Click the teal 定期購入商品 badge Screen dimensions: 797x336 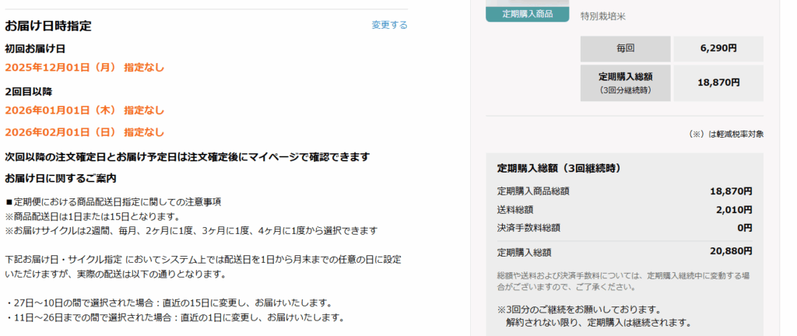click(527, 14)
